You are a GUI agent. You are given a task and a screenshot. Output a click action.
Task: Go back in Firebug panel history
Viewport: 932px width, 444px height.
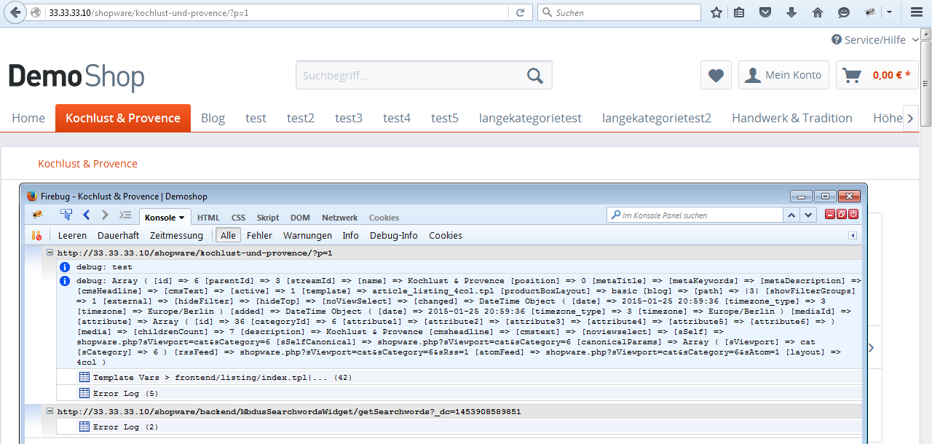point(87,215)
